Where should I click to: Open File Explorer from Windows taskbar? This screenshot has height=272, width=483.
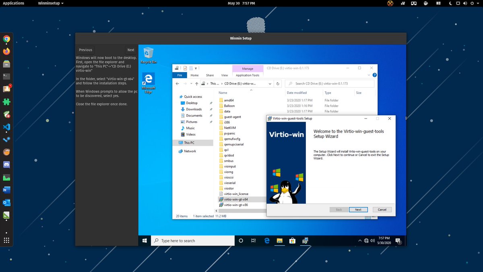[x=279, y=241]
